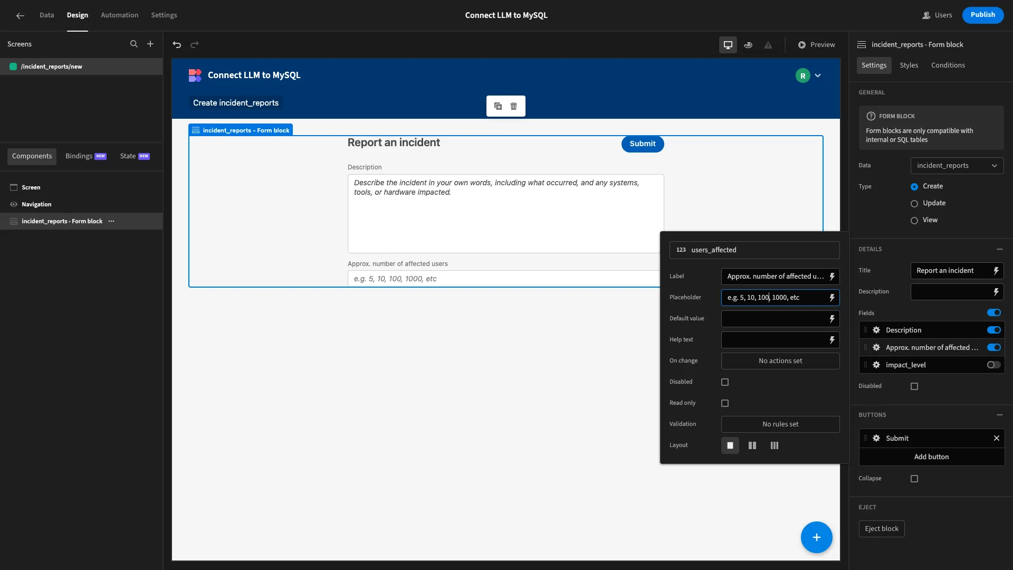Open the Data tab
1013x570 pixels.
coord(46,15)
